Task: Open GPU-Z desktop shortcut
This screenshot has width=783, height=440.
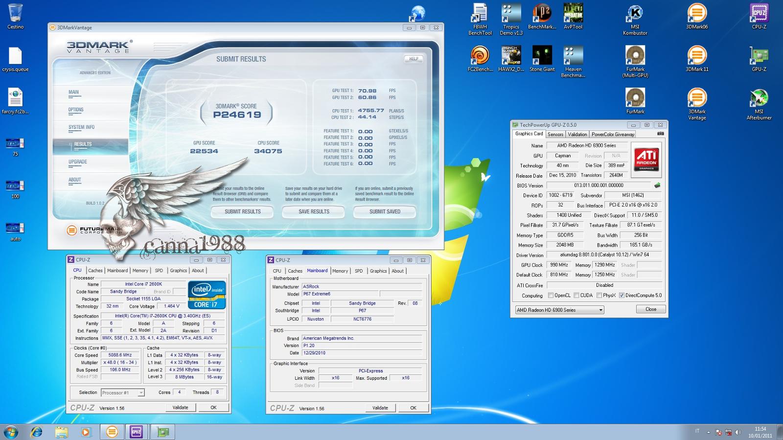Action: (759, 59)
